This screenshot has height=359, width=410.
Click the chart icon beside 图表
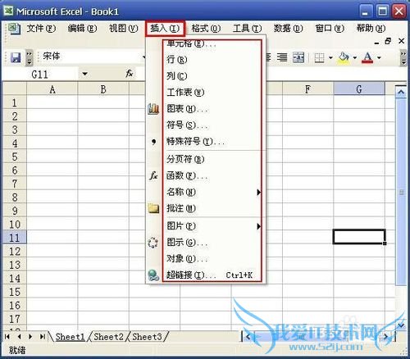click(x=153, y=109)
